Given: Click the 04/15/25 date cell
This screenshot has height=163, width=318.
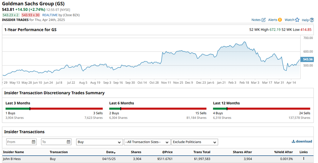Looking at the screenshot, I should pyautogui.click(x=109, y=159).
